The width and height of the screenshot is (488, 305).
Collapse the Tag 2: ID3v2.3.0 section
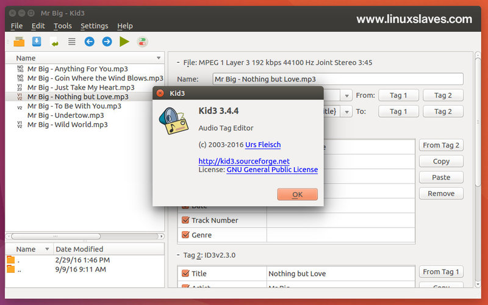(x=178, y=255)
